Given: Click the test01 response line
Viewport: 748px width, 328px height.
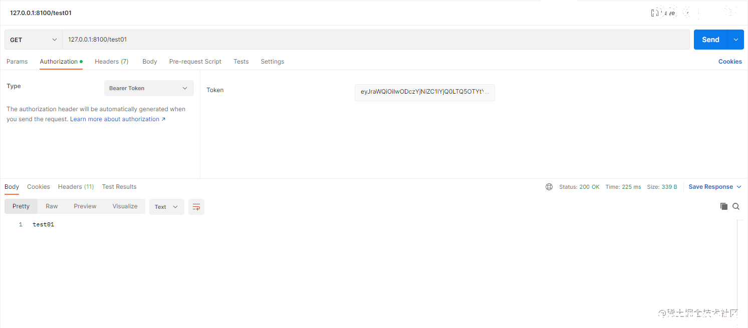Looking at the screenshot, I should 43,224.
